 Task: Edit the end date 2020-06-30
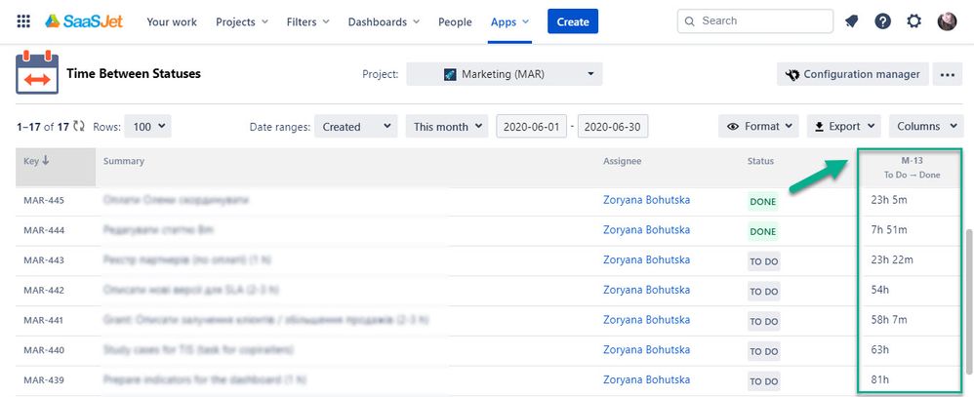tap(613, 127)
